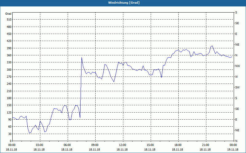This screenshot has height=153, width=246.
Task: Click the 120 y-axis tick label
Action: click(9, 112)
